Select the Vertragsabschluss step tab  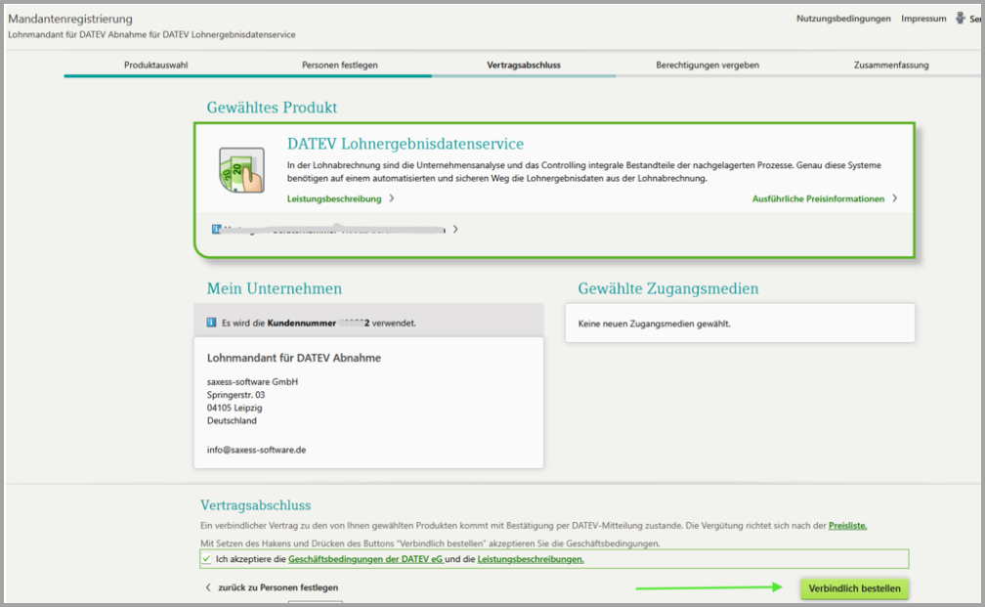[524, 65]
